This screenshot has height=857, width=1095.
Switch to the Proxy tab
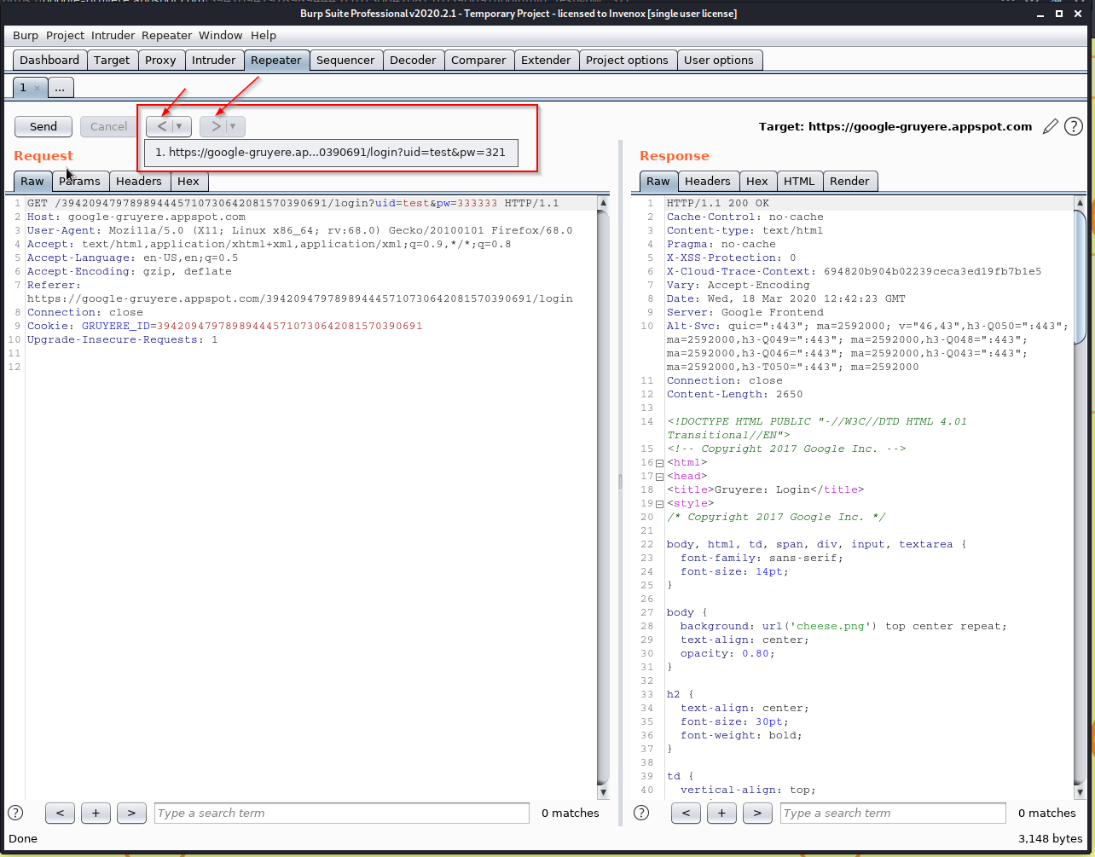(160, 60)
